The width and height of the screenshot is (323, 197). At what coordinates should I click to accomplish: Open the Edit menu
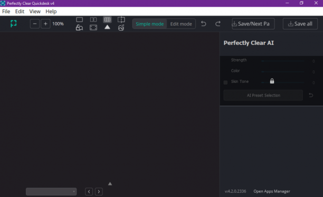tap(20, 12)
